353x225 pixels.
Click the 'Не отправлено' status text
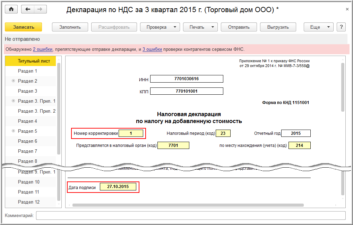(22, 39)
